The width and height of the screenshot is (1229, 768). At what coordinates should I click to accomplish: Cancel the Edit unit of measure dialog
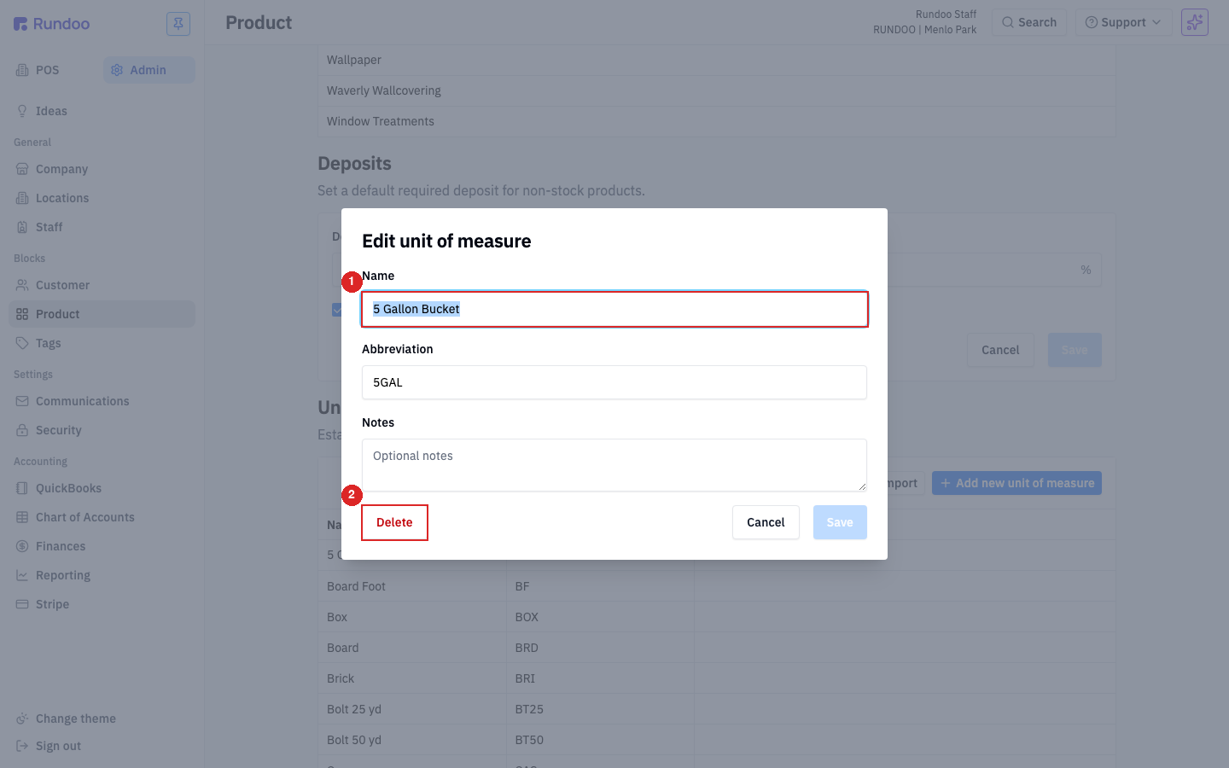coord(766,522)
